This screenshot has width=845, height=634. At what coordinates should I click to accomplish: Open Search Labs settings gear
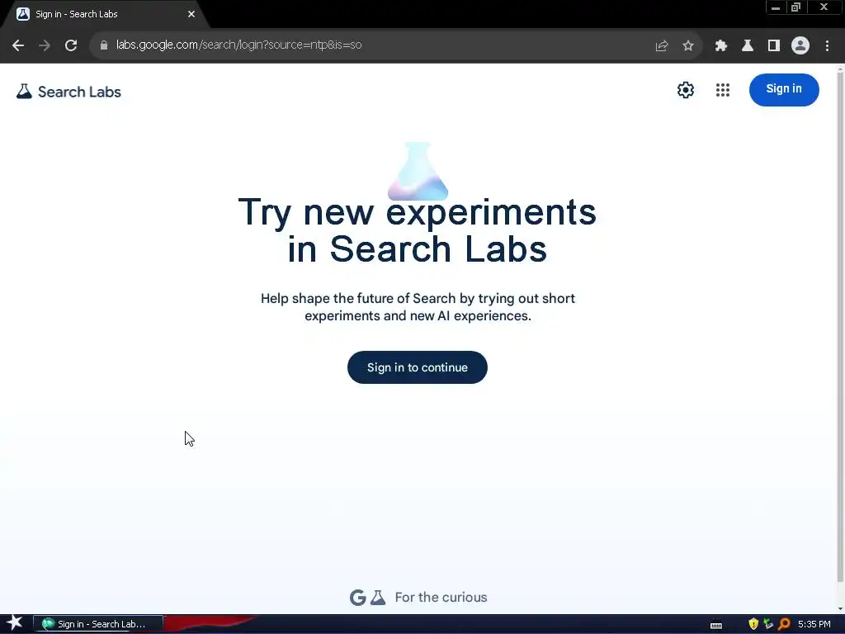tap(686, 90)
